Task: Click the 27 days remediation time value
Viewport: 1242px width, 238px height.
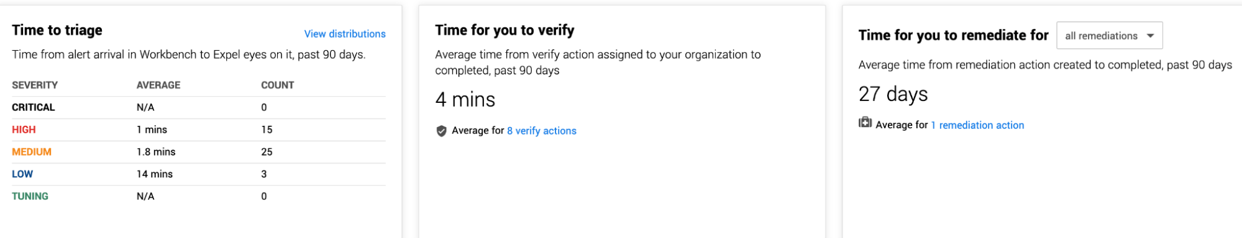Action: (893, 94)
